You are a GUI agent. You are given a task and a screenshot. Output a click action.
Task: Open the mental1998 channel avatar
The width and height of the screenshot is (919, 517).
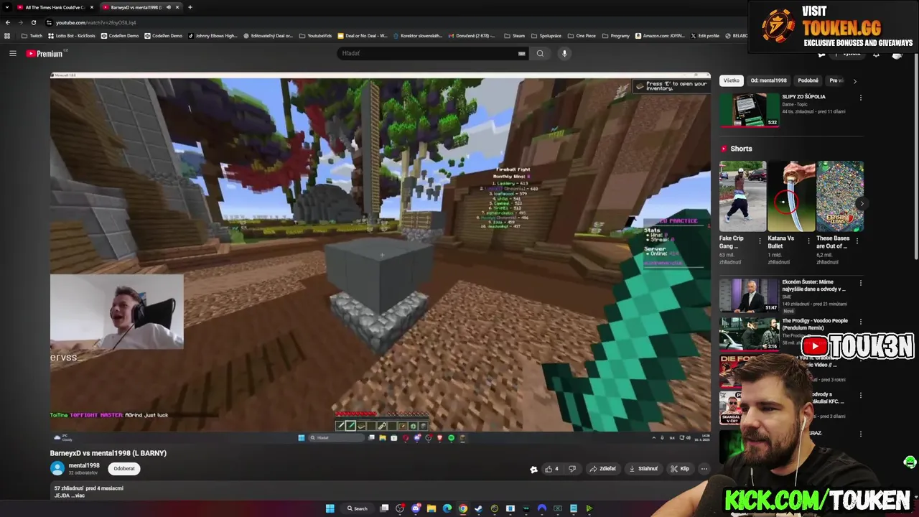tap(57, 469)
